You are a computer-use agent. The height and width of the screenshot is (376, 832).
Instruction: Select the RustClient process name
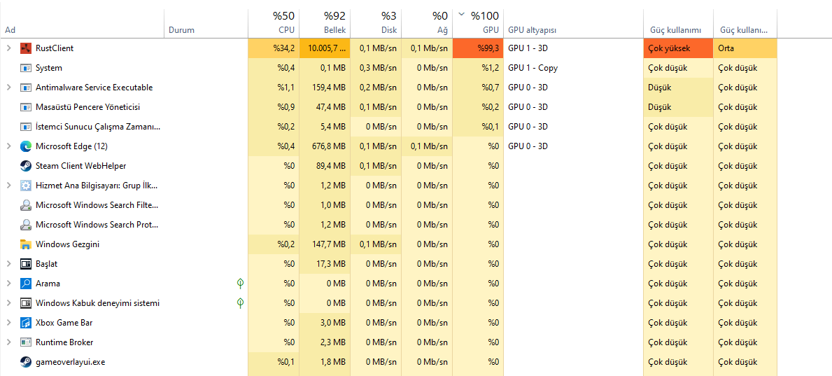54,48
